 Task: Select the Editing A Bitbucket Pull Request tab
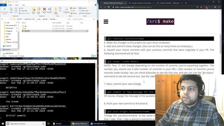[x=113, y=3]
